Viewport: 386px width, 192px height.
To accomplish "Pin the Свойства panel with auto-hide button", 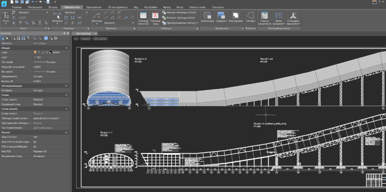I will click(x=64, y=33).
